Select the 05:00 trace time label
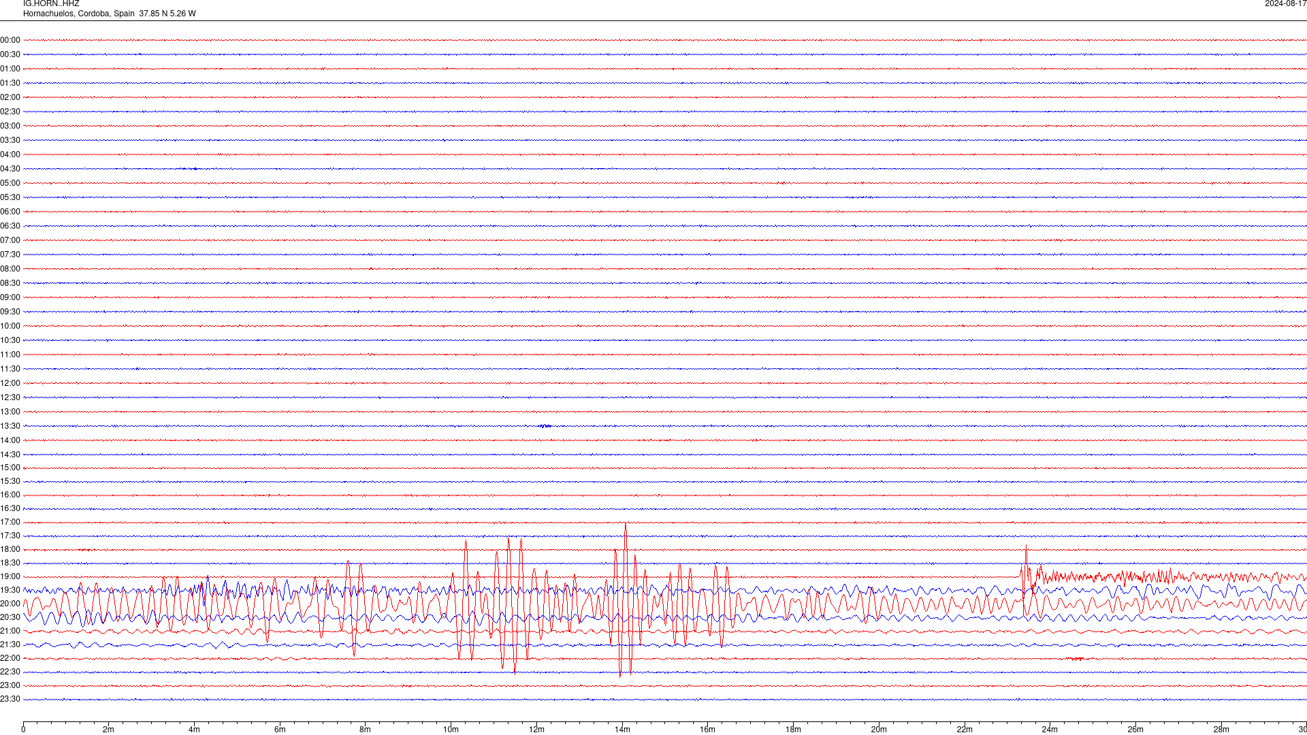 tap(10, 183)
